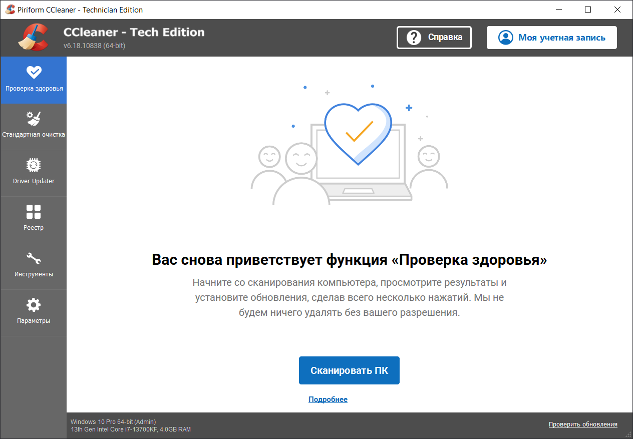Open the Проверка здоровья heart icon section

click(x=34, y=73)
